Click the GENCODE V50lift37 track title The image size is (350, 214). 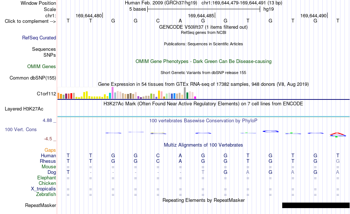coord(203,27)
